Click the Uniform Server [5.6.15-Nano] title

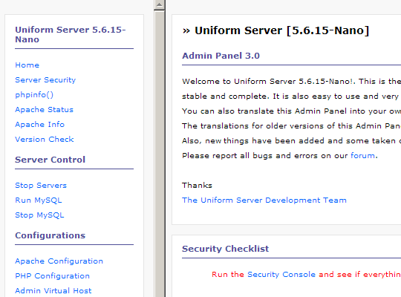(x=282, y=30)
